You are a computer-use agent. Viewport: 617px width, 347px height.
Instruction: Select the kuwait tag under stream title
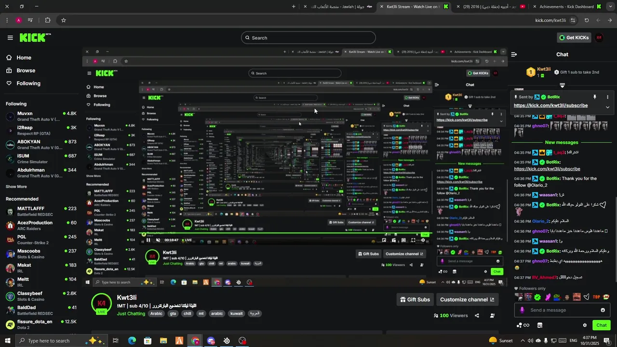[x=237, y=314]
